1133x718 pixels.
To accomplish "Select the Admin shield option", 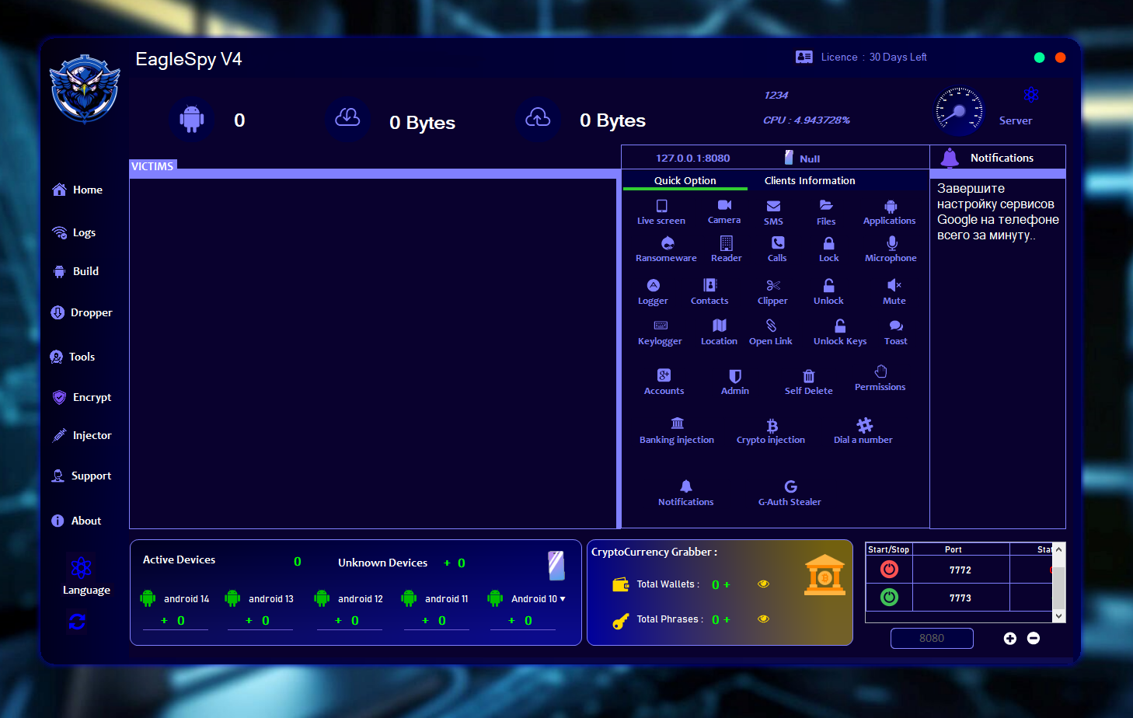I will pyautogui.click(x=735, y=382).
